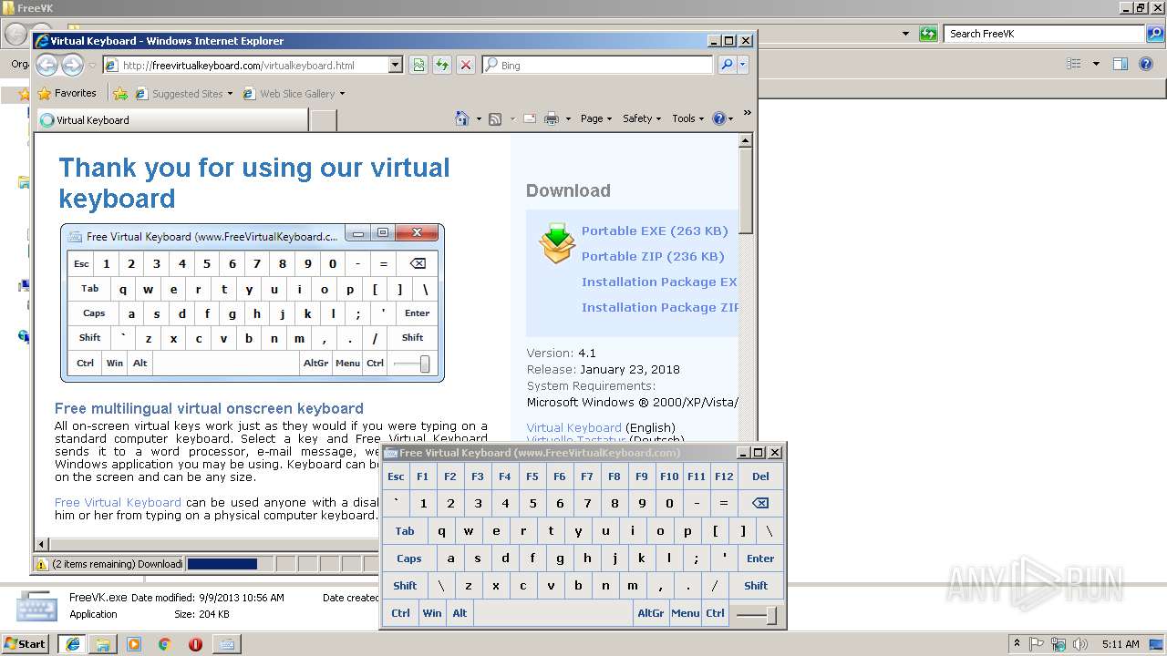The image size is (1167, 656).
Task: Click the green Refresh icon in IE
Action: (x=442, y=65)
